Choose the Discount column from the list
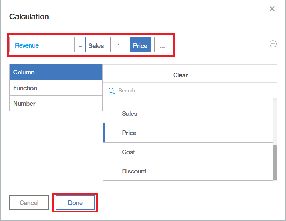Image resolution: width=286 pixels, height=221 pixels. click(188, 171)
